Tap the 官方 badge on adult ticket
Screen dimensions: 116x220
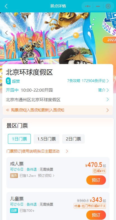14,175
